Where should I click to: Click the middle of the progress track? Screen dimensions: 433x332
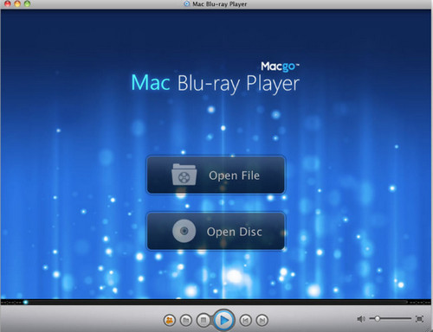[x=216, y=302]
